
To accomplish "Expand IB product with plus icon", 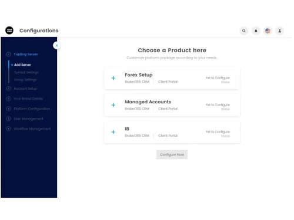I will click(113, 132).
